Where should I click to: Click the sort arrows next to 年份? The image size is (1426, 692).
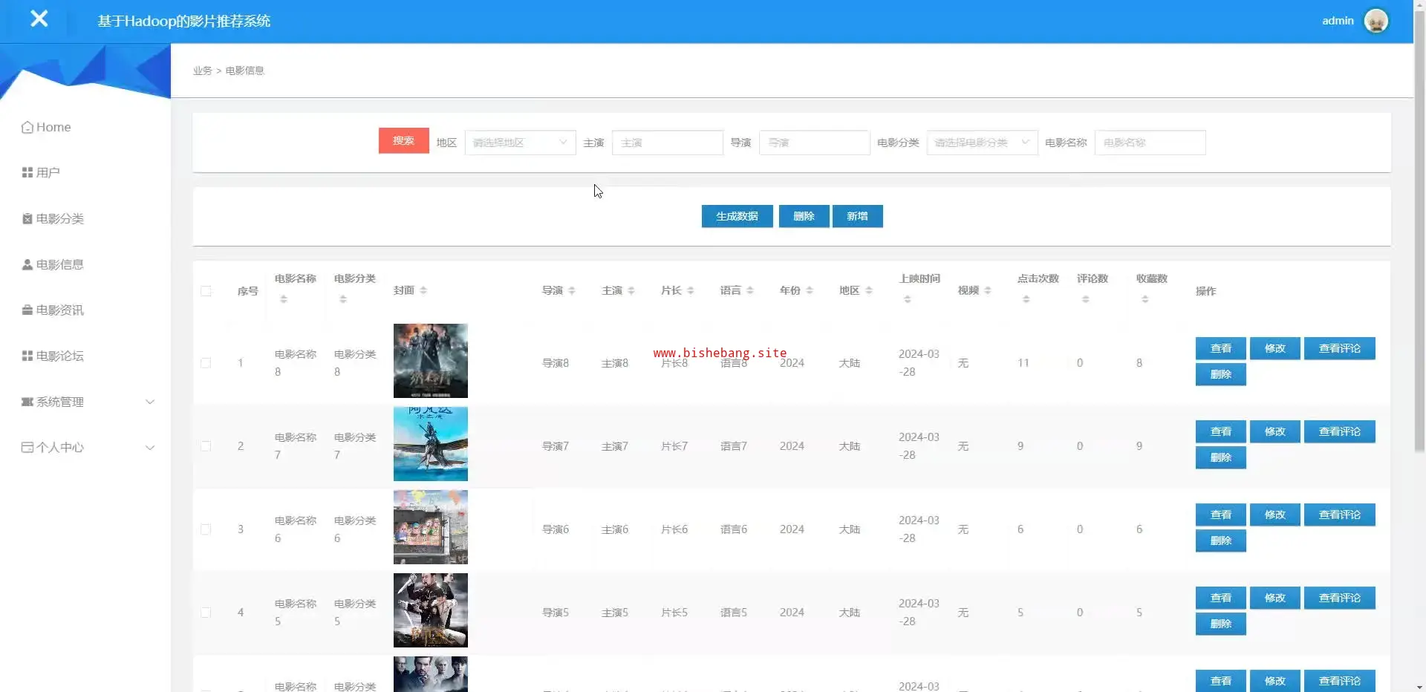tap(810, 291)
